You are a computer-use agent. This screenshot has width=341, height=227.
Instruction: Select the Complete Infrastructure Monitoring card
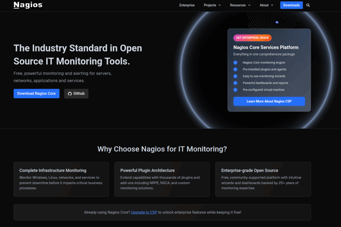[x=61, y=179]
